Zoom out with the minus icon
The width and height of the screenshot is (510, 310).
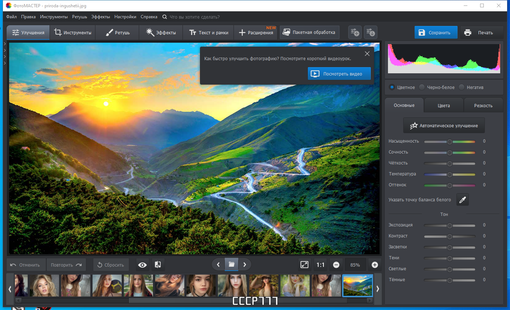coord(336,265)
